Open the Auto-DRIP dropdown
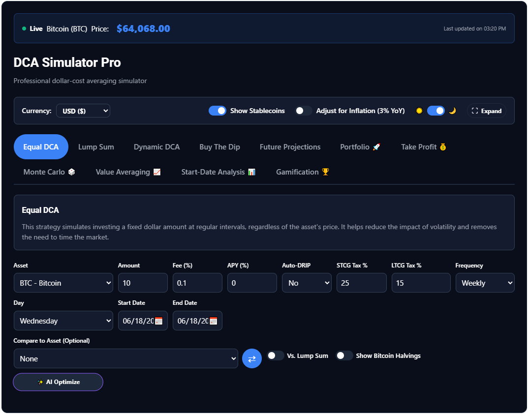529x414 pixels. (307, 283)
